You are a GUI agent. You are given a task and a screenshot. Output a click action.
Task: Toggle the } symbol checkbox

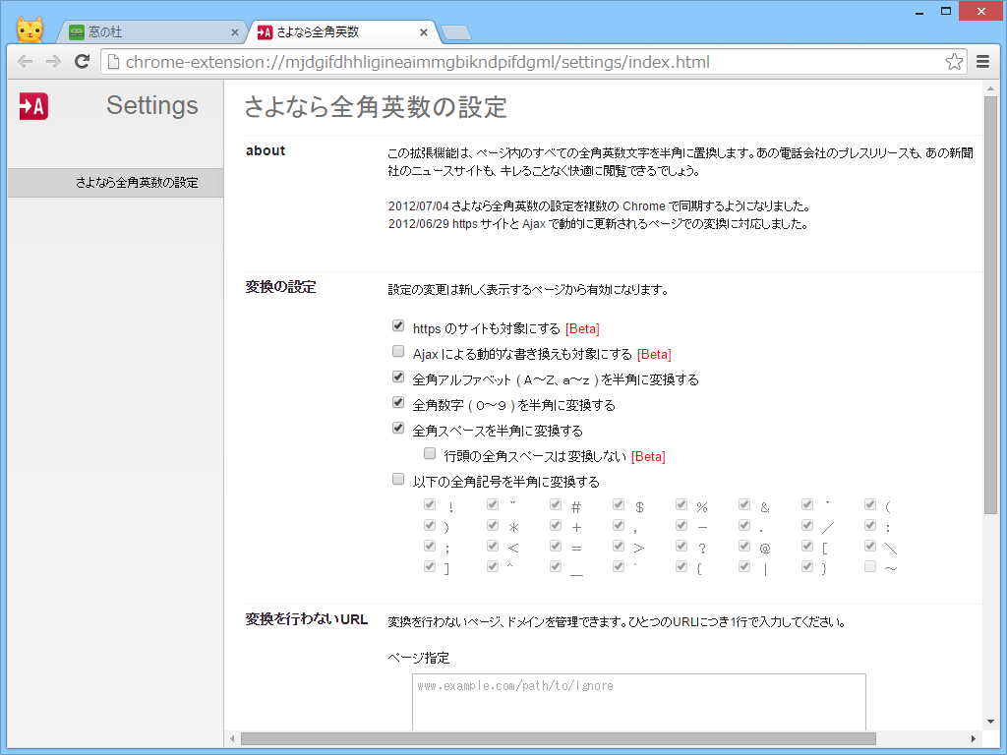click(807, 566)
